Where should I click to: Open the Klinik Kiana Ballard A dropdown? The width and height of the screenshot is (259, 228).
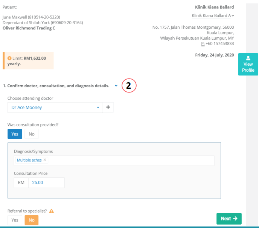tap(213, 15)
